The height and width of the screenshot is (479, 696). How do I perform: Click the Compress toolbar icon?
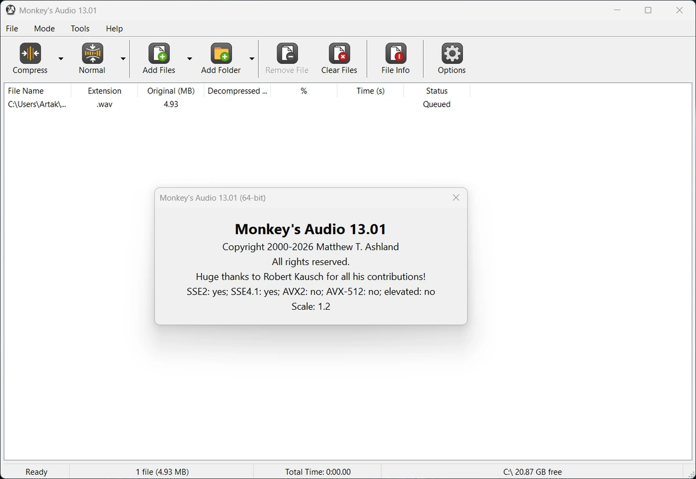click(30, 53)
